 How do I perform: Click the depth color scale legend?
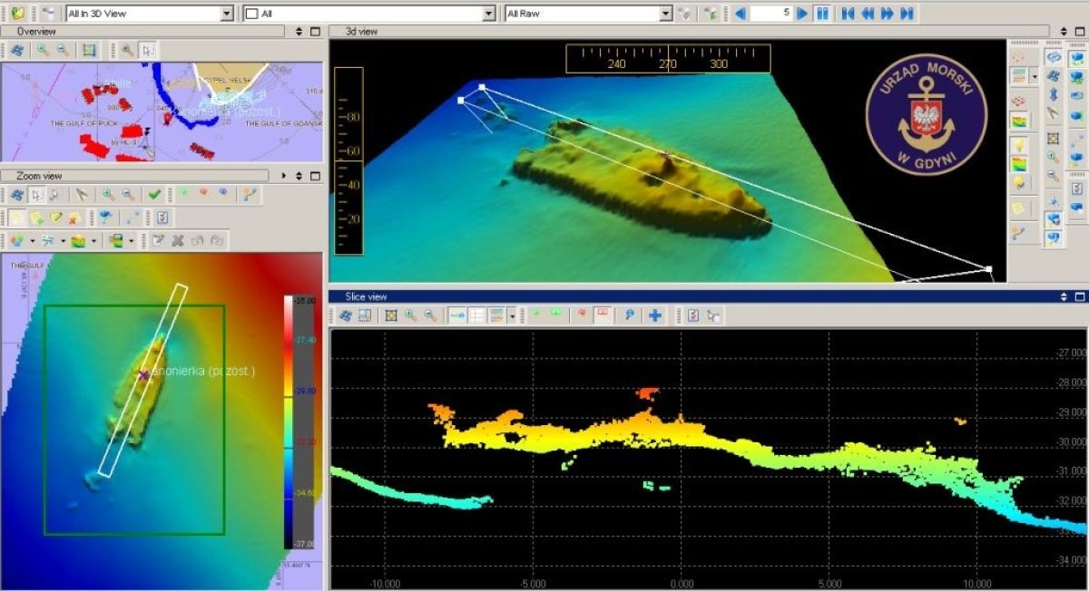point(299,419)
